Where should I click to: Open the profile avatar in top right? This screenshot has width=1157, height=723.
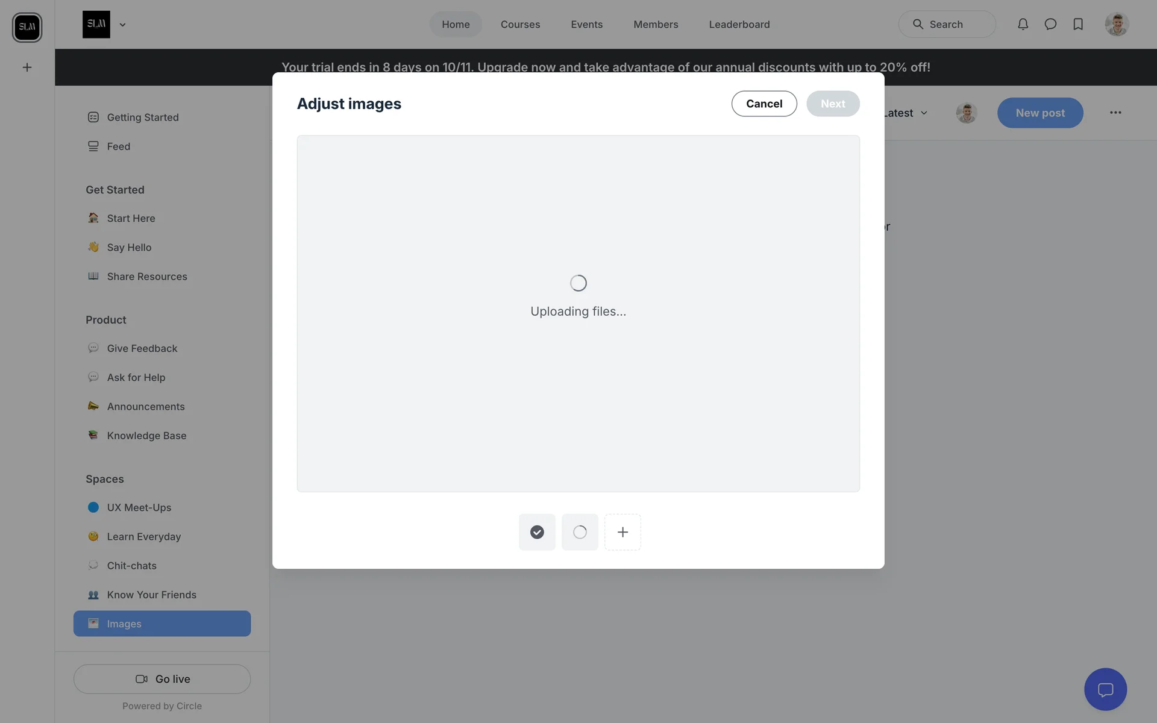(x=1116, y=24)
